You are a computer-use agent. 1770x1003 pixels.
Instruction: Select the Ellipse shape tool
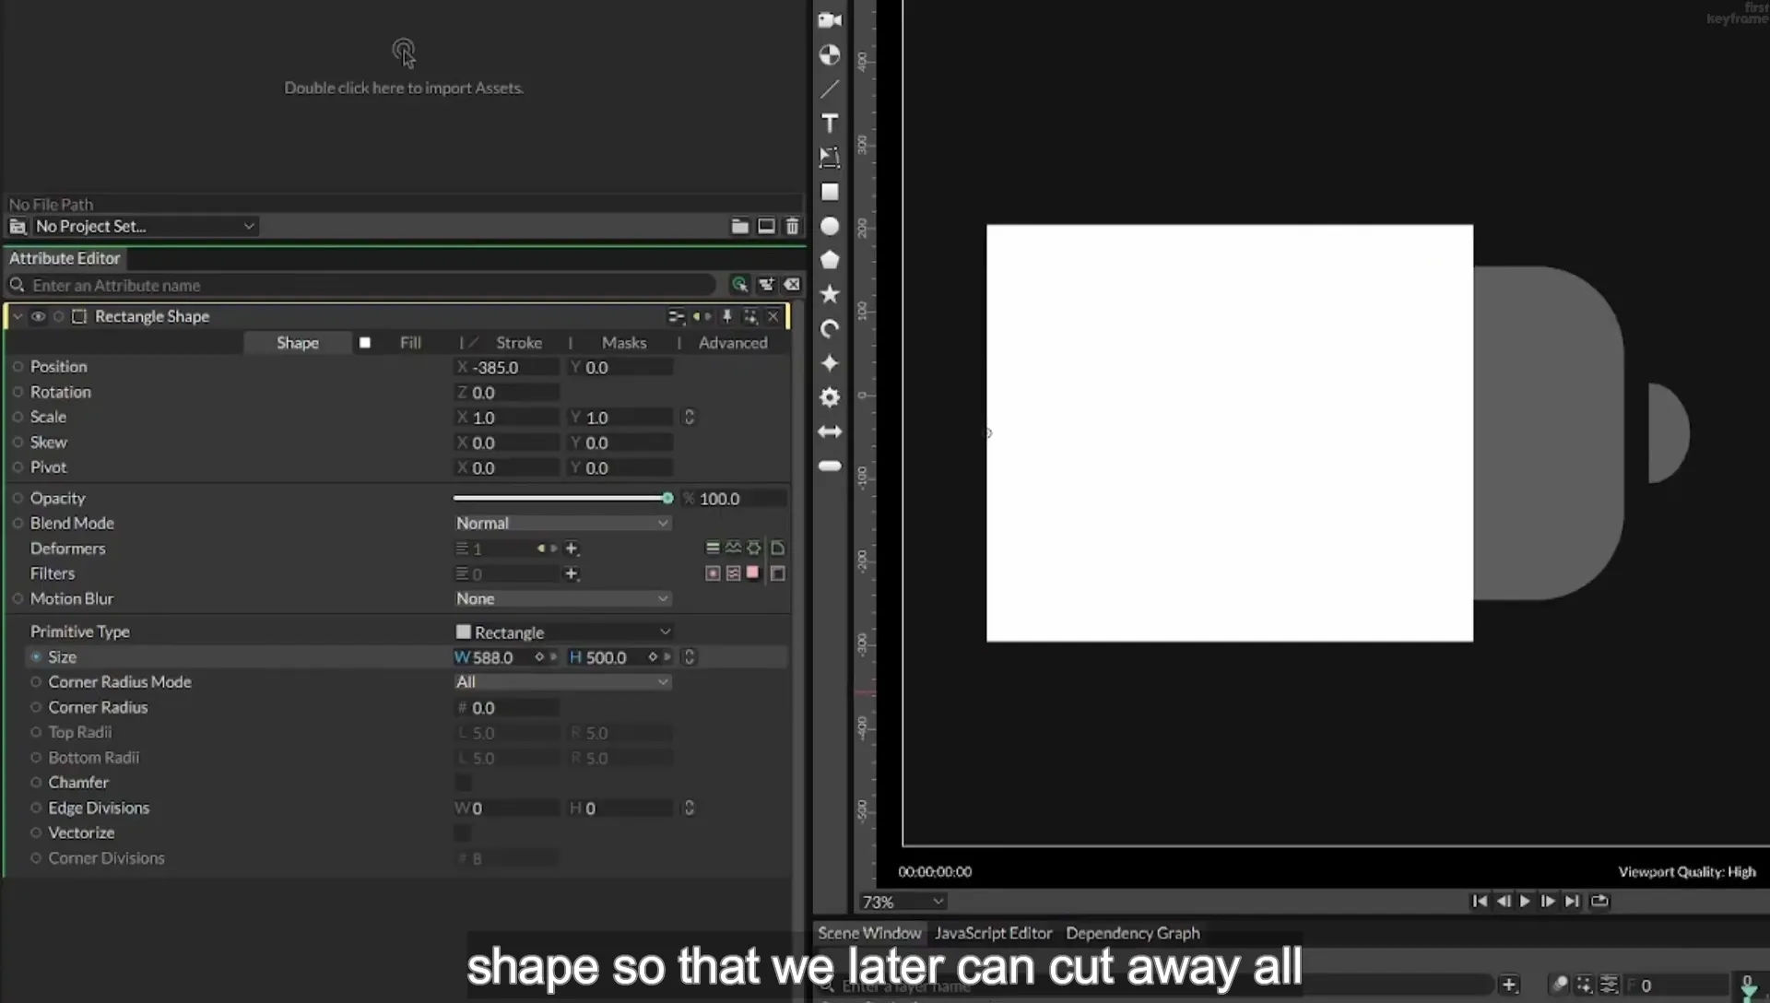click(x=830, y=226)
